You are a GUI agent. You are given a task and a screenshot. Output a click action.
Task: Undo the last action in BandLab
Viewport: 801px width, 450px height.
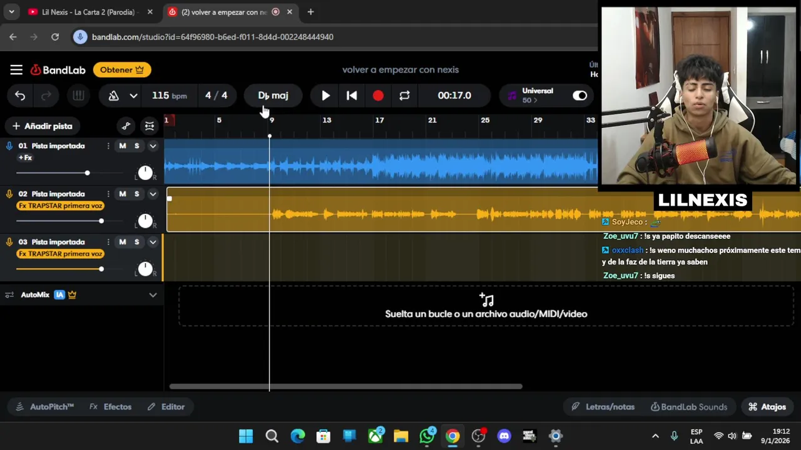(x=20, y=96)
